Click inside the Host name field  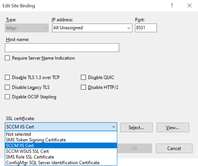point(62,48)
